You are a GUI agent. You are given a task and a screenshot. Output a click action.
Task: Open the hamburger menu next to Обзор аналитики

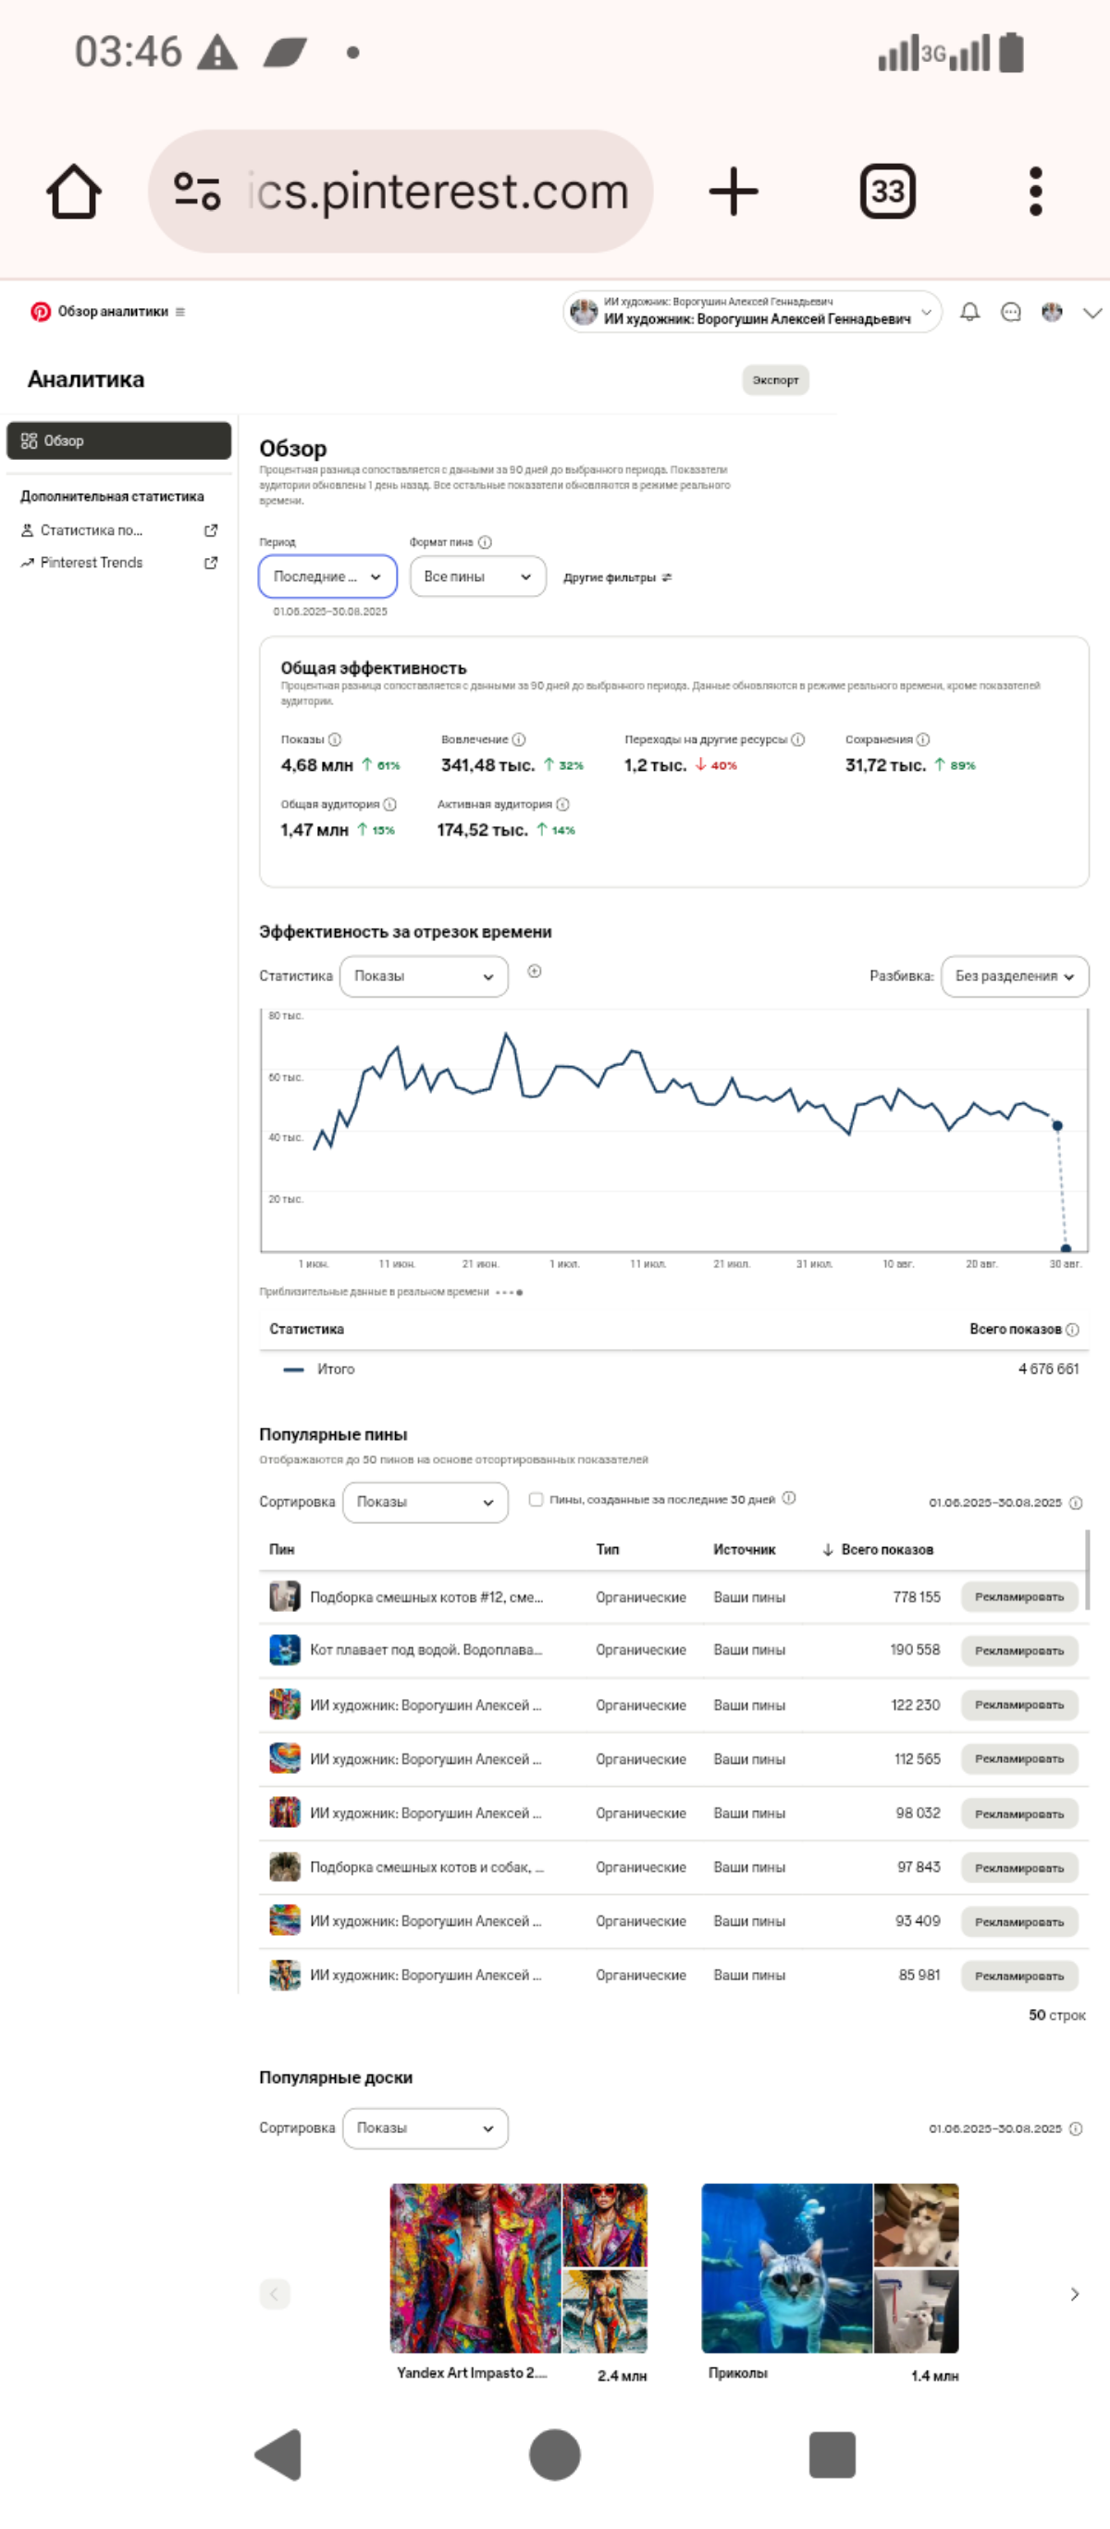pos(179,311)
